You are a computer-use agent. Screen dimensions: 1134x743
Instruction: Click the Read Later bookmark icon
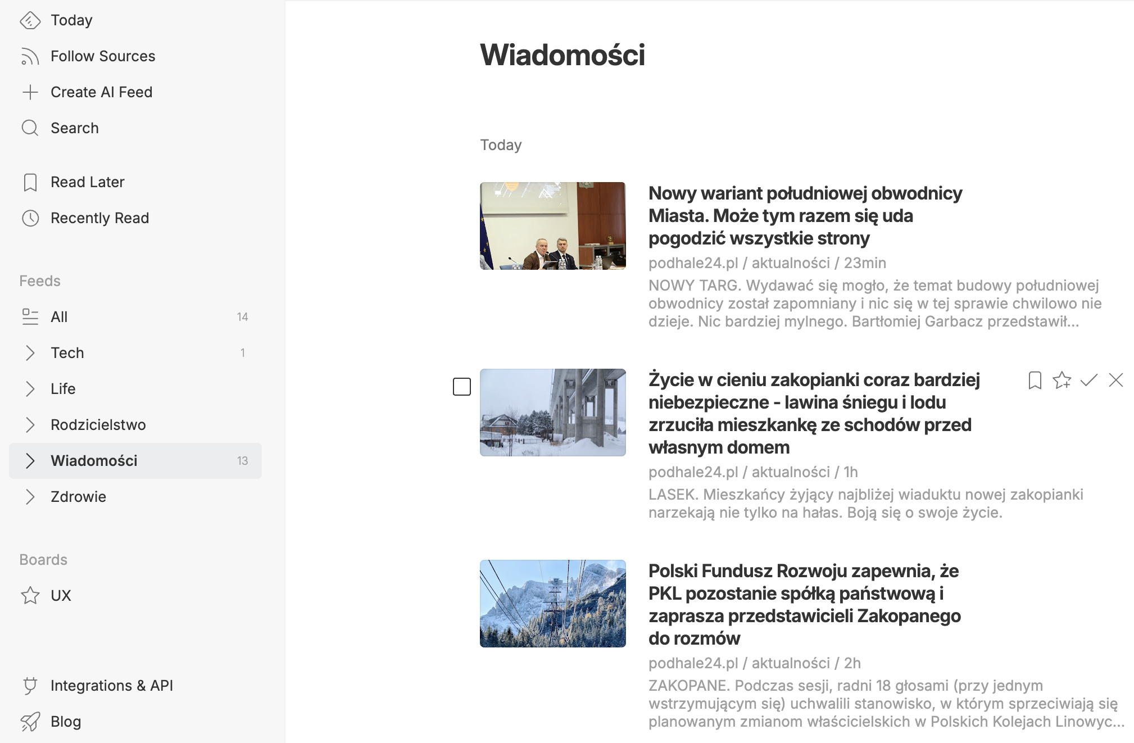tap(30, 182)
